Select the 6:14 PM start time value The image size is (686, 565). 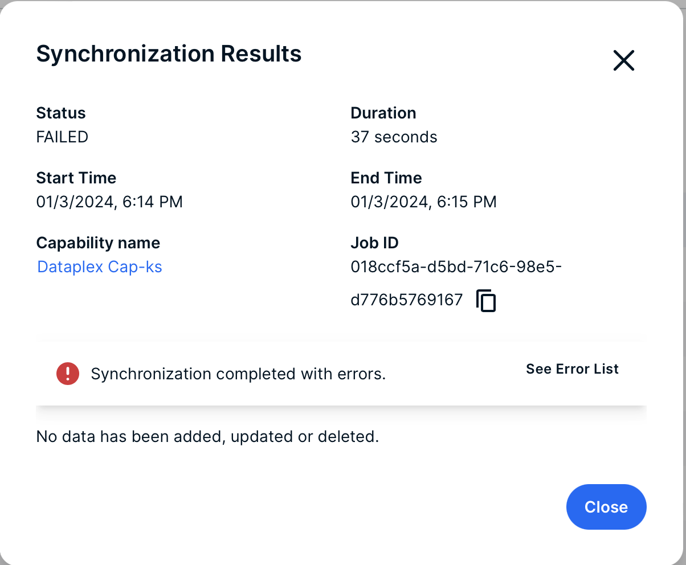(x=109, y=202)
